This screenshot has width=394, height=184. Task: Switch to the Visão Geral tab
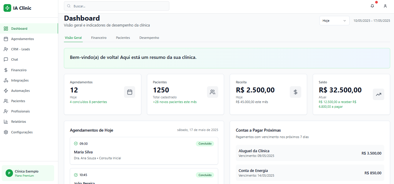[73, 38]
